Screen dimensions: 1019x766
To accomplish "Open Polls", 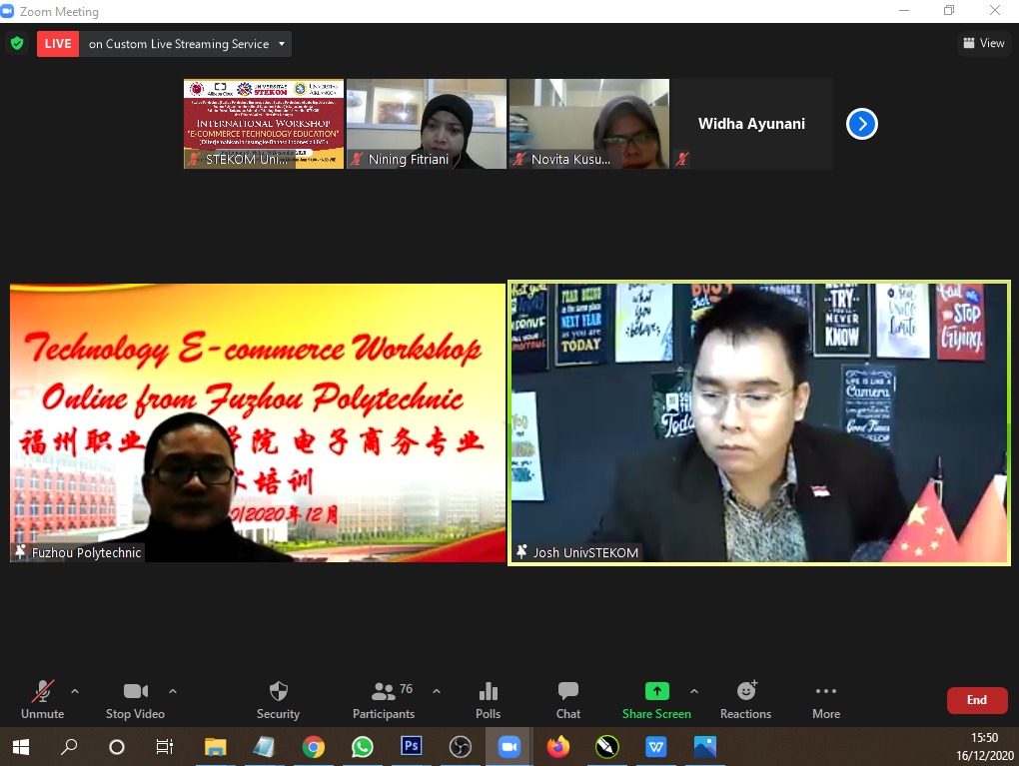I will pyautogui.click(x=489, y=699).
